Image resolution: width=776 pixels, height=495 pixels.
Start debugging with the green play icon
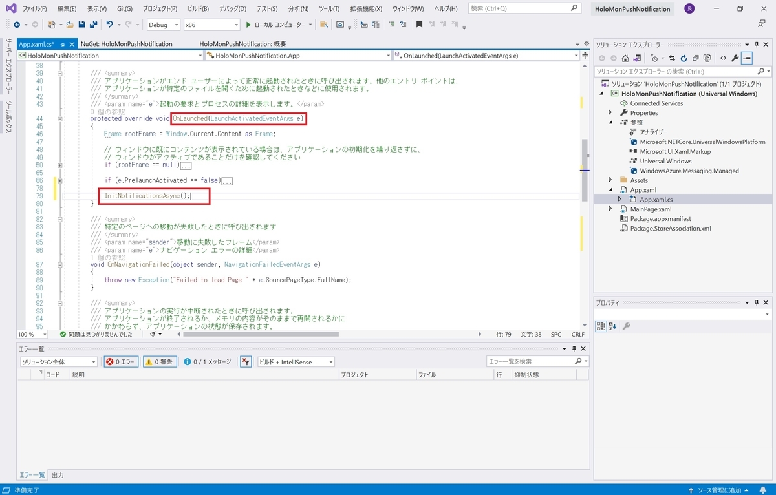point(248,25)
